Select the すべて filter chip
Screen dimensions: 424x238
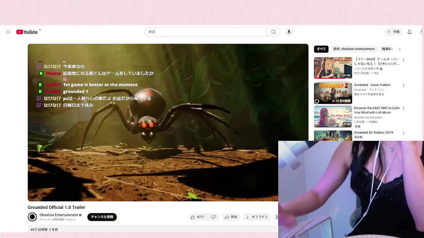pyautogui.click(x=321, y=49)
